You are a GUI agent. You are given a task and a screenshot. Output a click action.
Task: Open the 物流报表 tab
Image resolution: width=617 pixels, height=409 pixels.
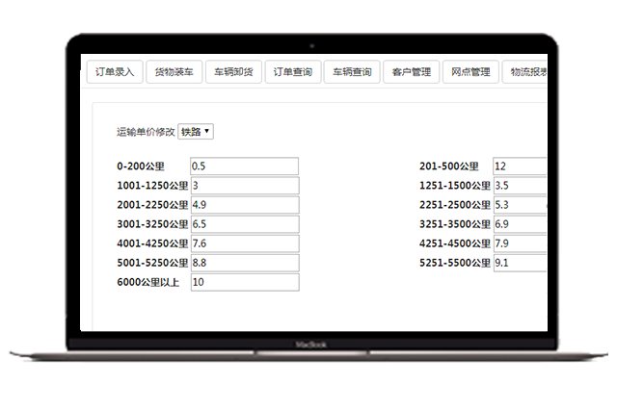(x=525, y=72)
